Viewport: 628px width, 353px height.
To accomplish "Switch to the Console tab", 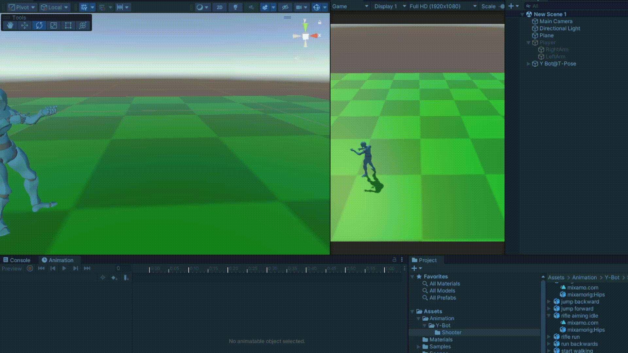I will 17,260.
